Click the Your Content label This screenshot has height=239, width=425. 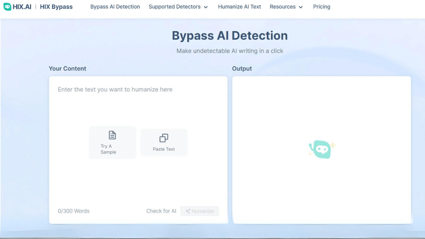[x=67, y=69]
